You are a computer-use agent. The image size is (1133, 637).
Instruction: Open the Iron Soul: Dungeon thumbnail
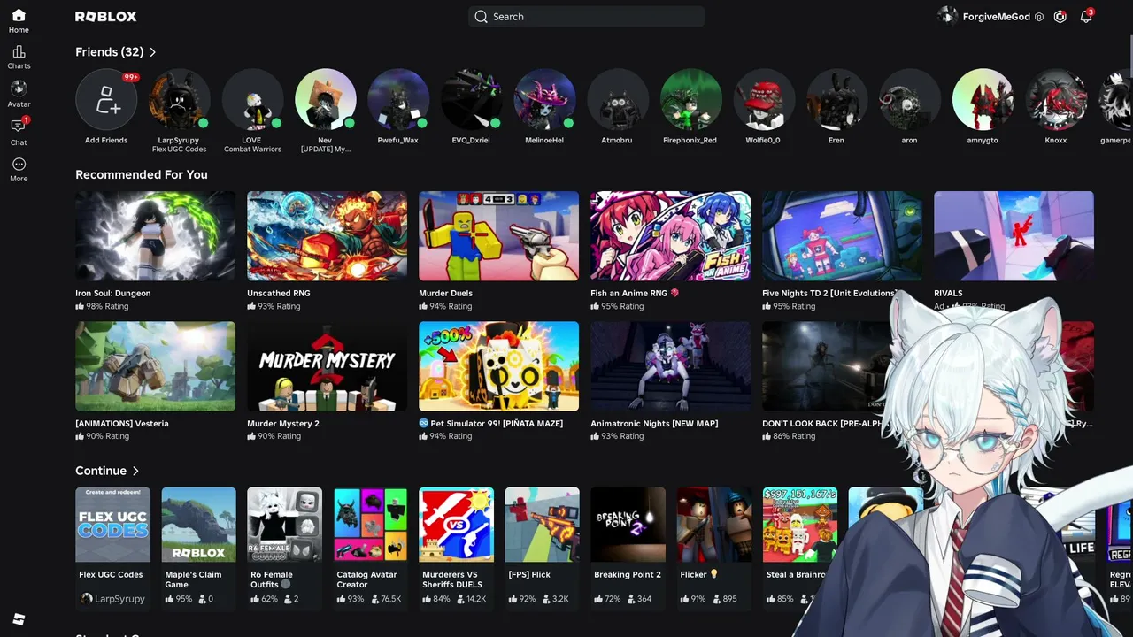click(x=156, y=236)
